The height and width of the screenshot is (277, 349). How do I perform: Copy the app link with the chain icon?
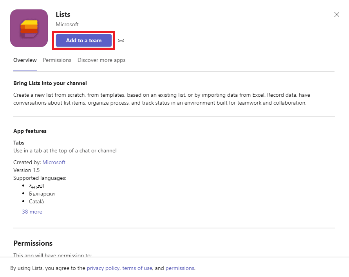tap(121, 40)
